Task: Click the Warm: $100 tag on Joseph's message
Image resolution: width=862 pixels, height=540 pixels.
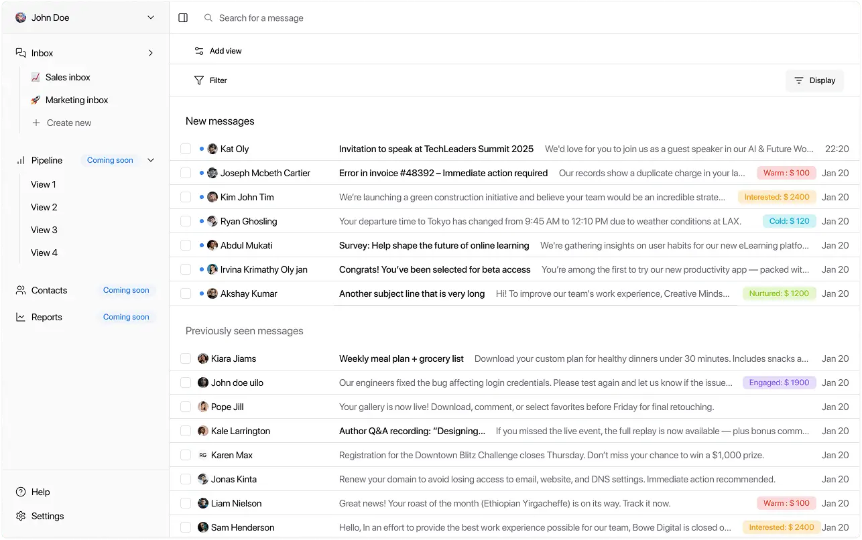Action: [786, 173]
